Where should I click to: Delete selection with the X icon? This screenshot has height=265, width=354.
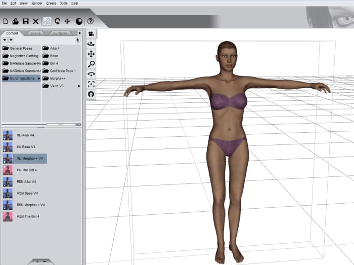point(36,21)
